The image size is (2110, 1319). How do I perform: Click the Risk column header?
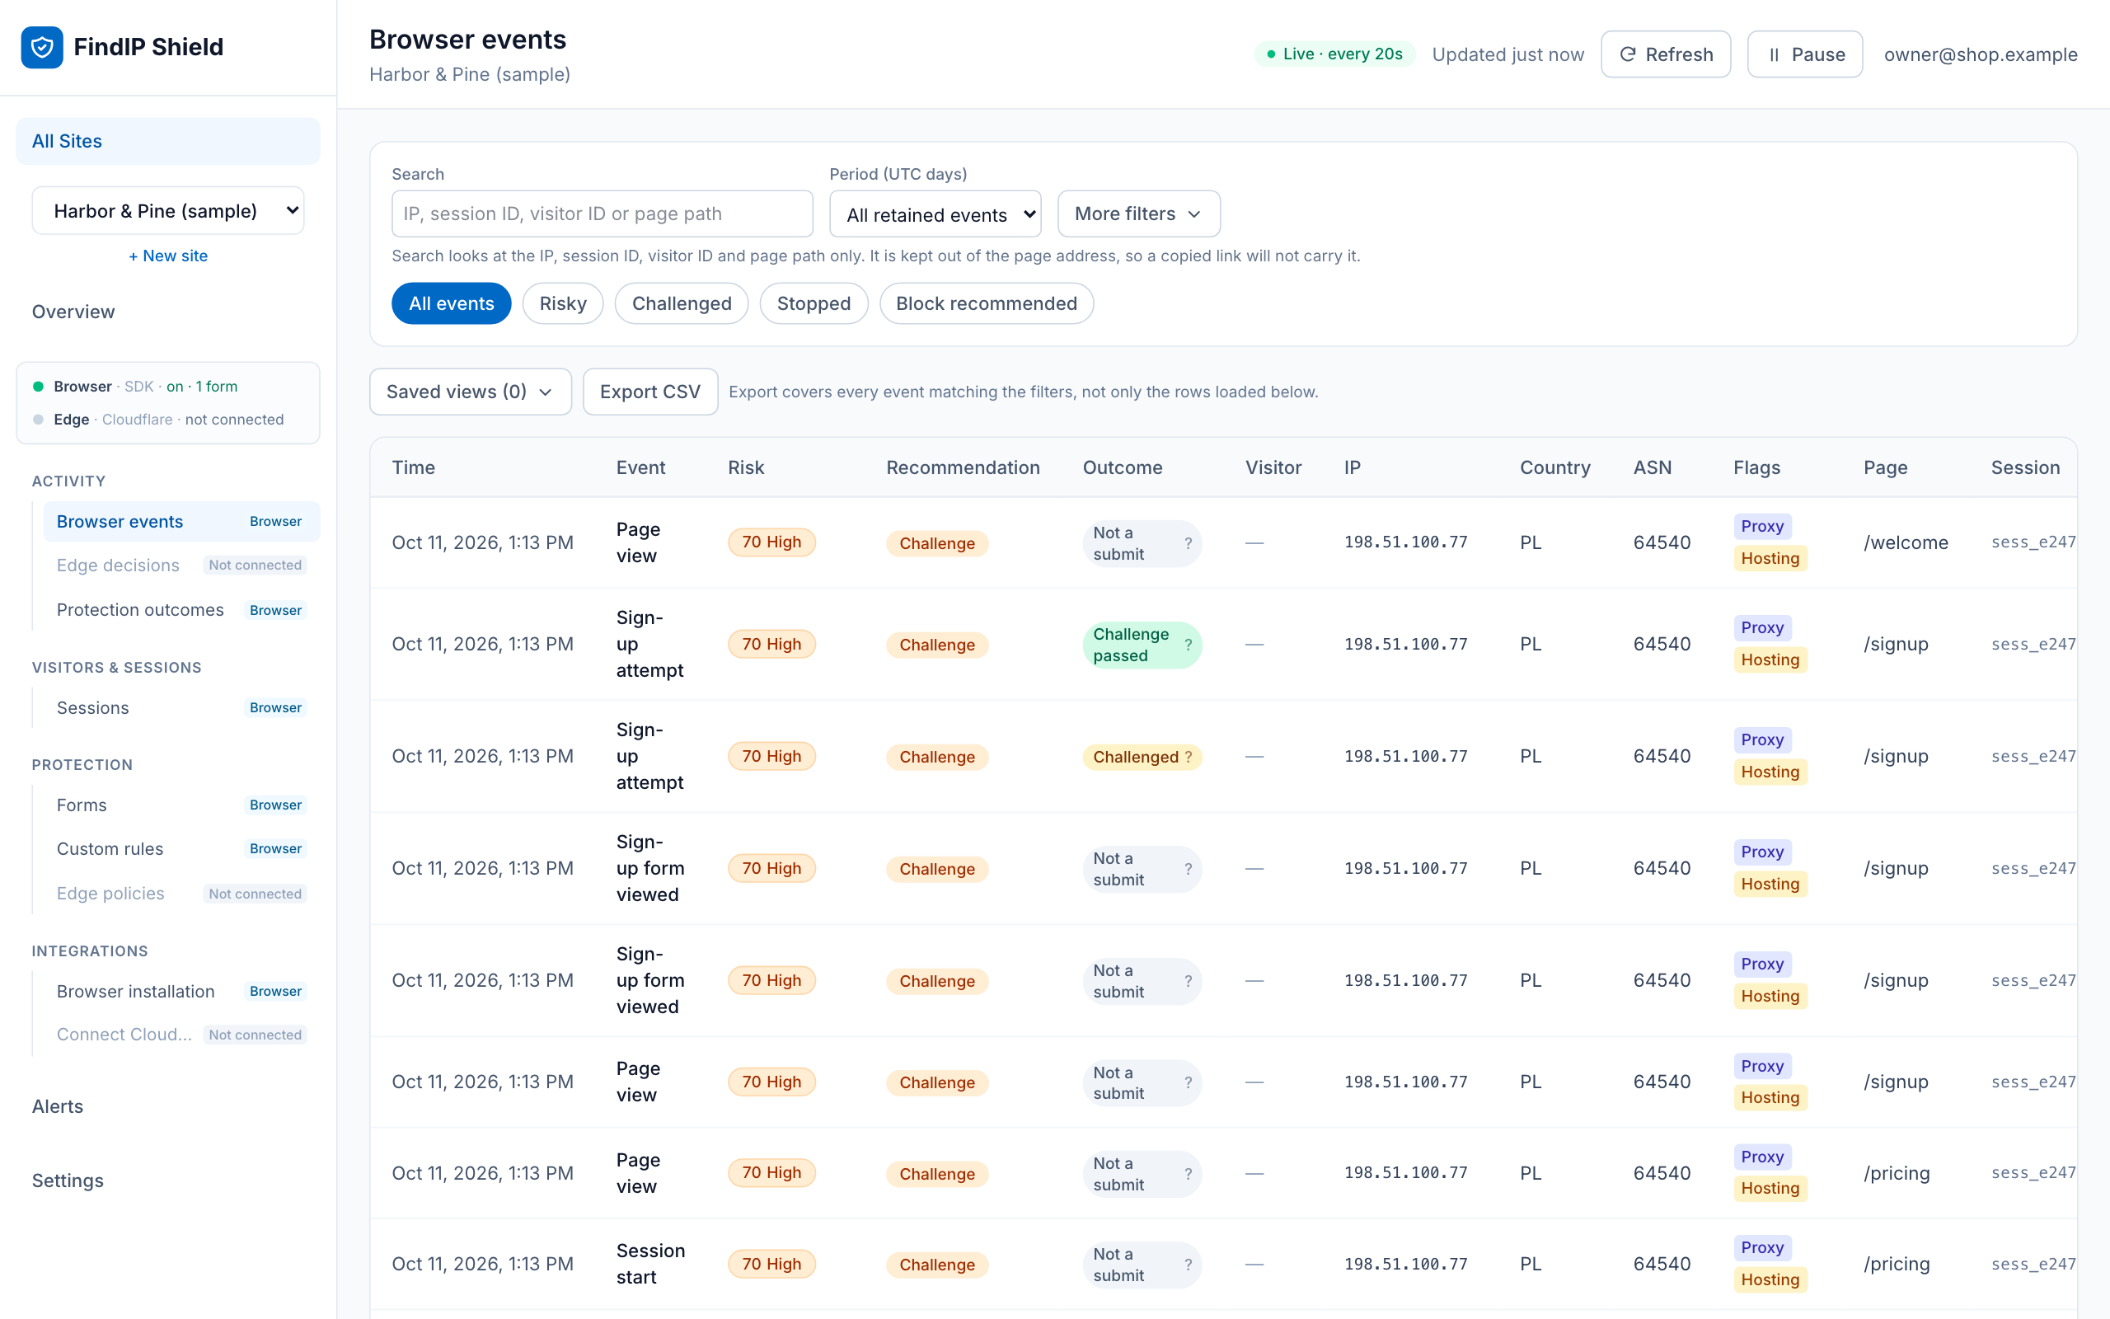pos(745,467)
